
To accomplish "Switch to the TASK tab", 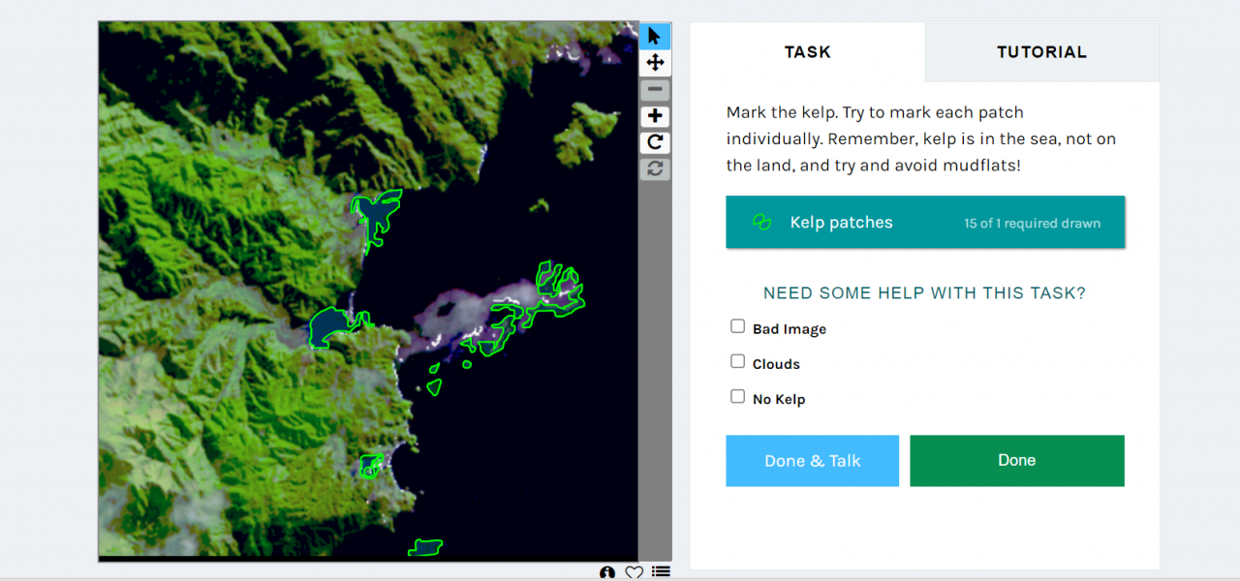I will [808, 52].
